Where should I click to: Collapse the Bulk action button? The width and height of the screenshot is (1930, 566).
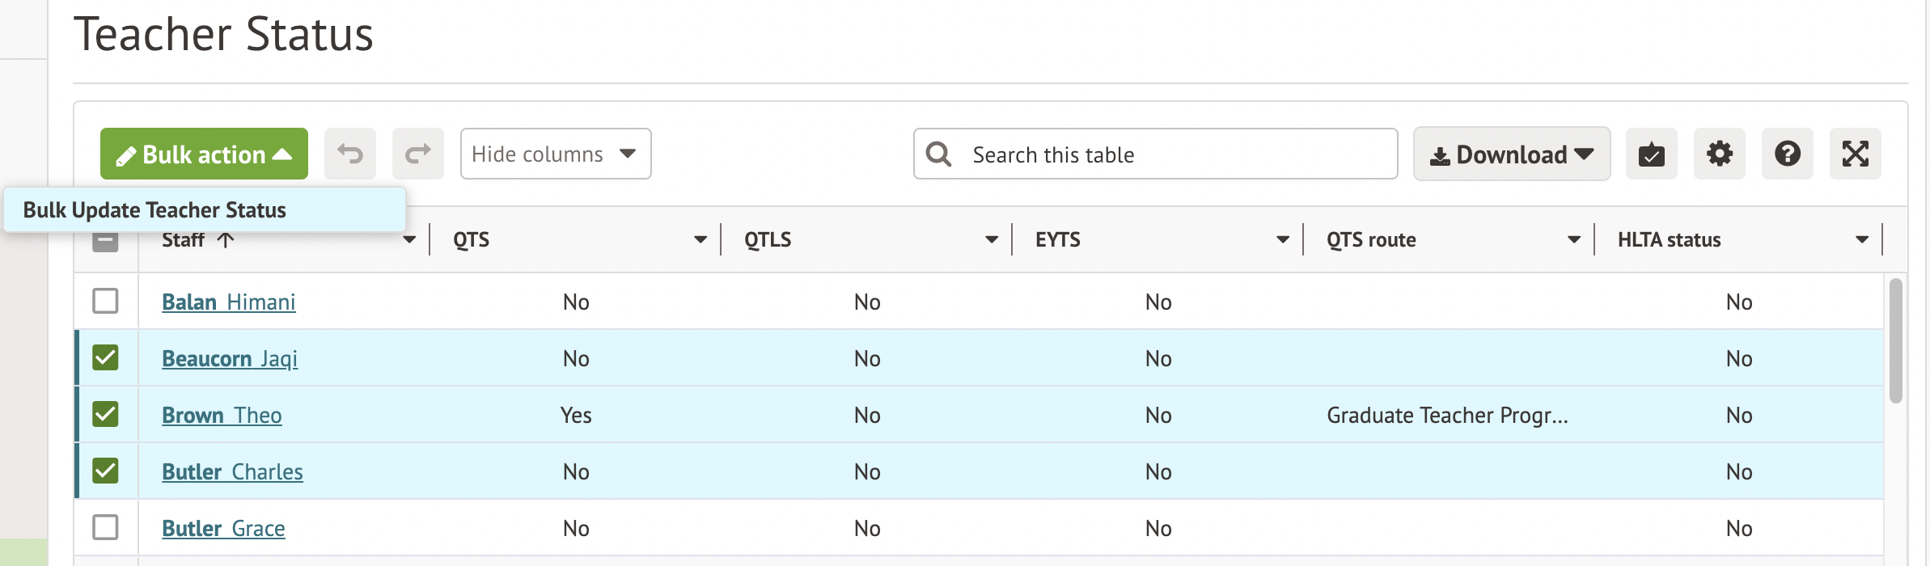(x=204, y=154)
